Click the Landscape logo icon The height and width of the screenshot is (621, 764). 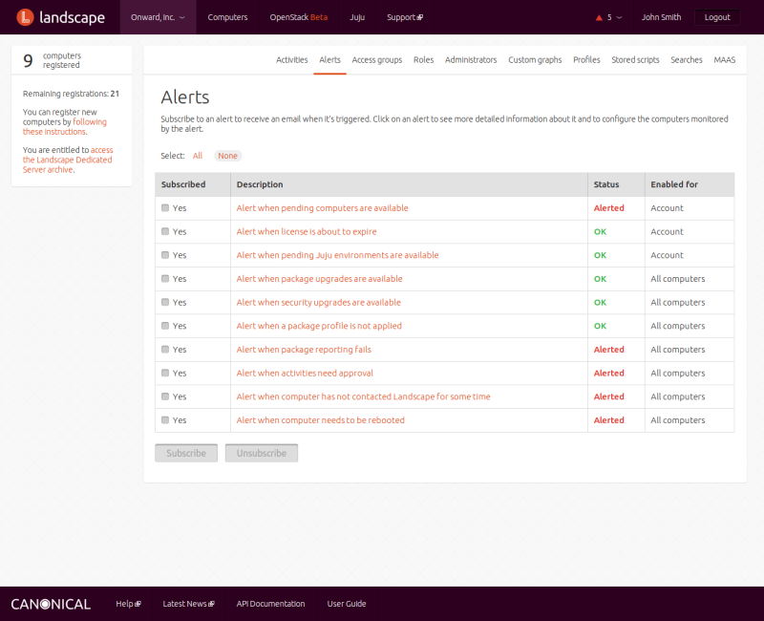(x=27, y=17)
